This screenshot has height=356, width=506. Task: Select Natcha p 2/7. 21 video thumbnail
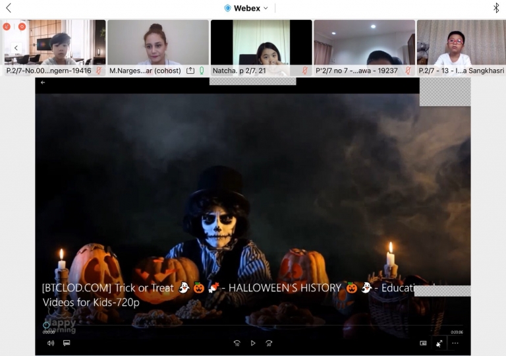tap(262, 47)
